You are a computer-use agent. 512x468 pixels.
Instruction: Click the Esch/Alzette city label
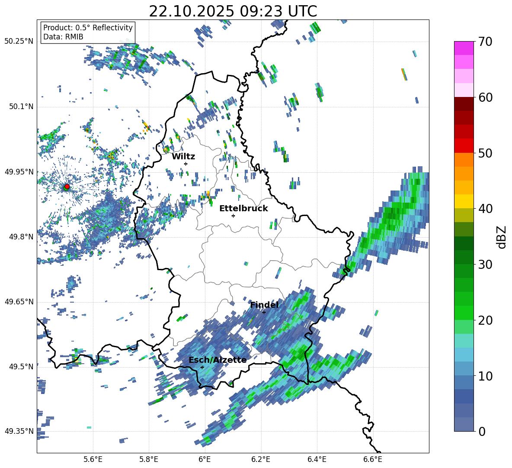click(218, 360)
